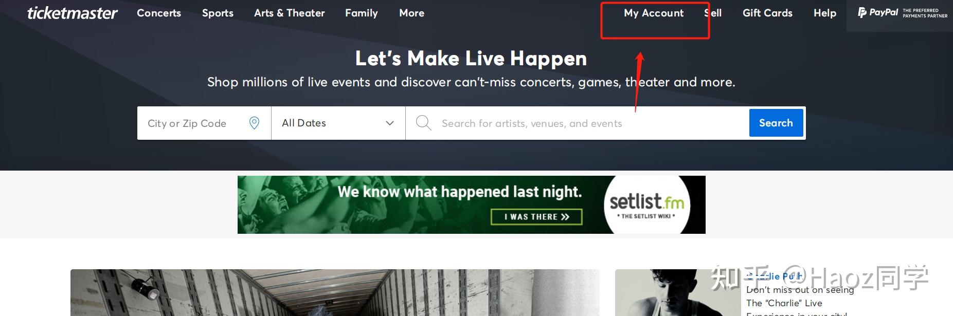This screenshot has width=953, height=316.
Task: Click the All Dates chevron arrow
Action: [x=390, y=123]
